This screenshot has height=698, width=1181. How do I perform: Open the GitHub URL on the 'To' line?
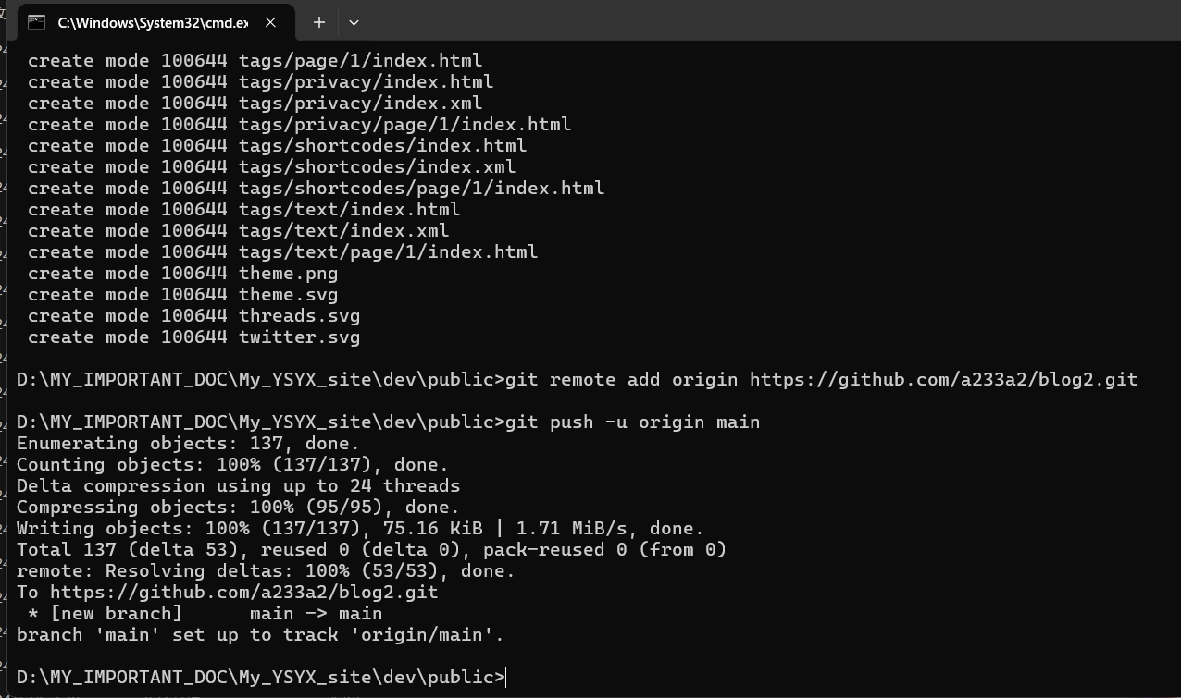pos(243,593)
